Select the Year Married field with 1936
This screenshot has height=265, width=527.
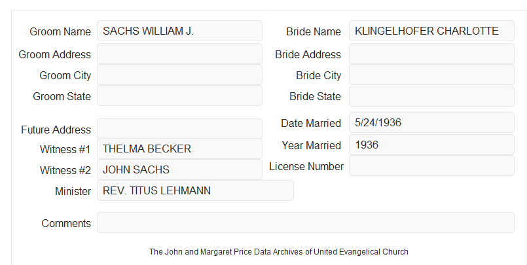pos(431,145)
